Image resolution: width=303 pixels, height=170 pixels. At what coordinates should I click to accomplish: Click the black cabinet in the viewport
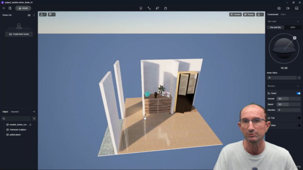[x=187, y=92]
